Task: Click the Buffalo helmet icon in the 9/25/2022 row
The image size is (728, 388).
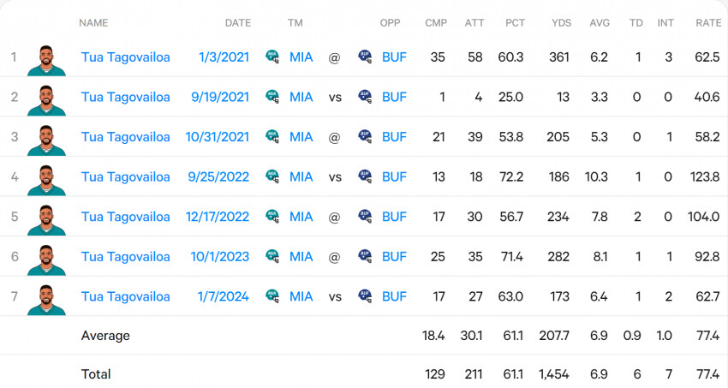Action: point(365,176)
